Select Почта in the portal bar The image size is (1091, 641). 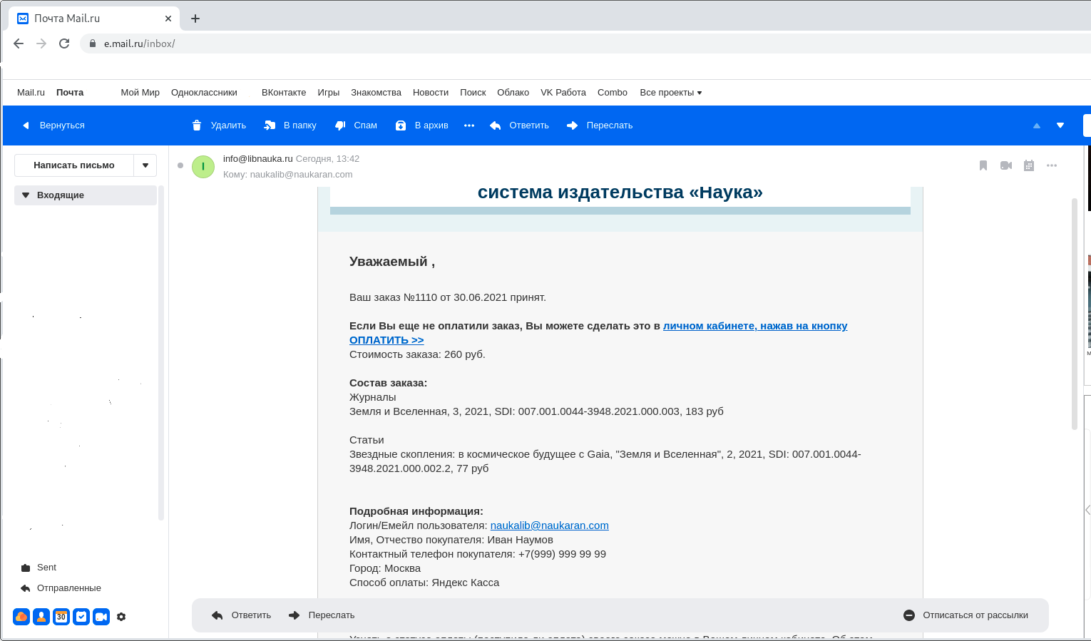(x=70, y=93)
